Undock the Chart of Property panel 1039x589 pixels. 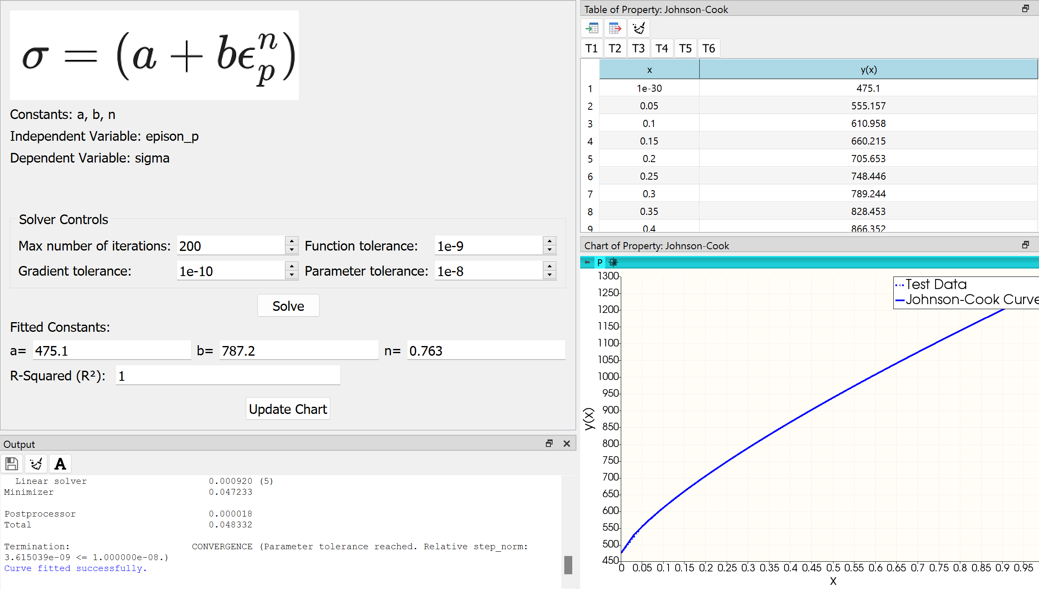click(1026, 244)
